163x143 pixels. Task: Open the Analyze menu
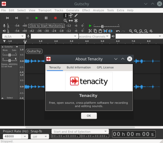tap(98, 10)
